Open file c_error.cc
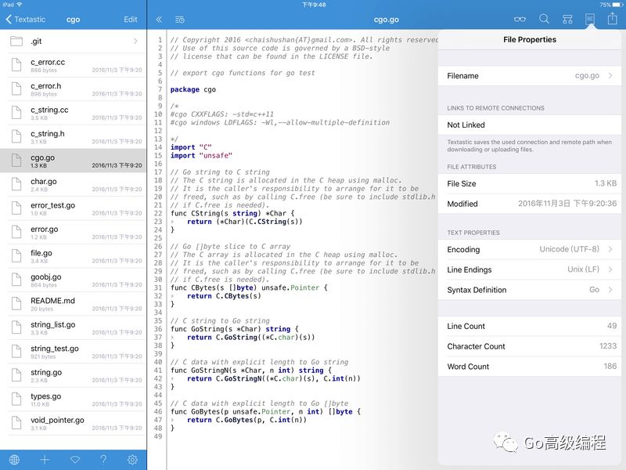This screenshot has width=626, height=470. click(x=74, y=65)
